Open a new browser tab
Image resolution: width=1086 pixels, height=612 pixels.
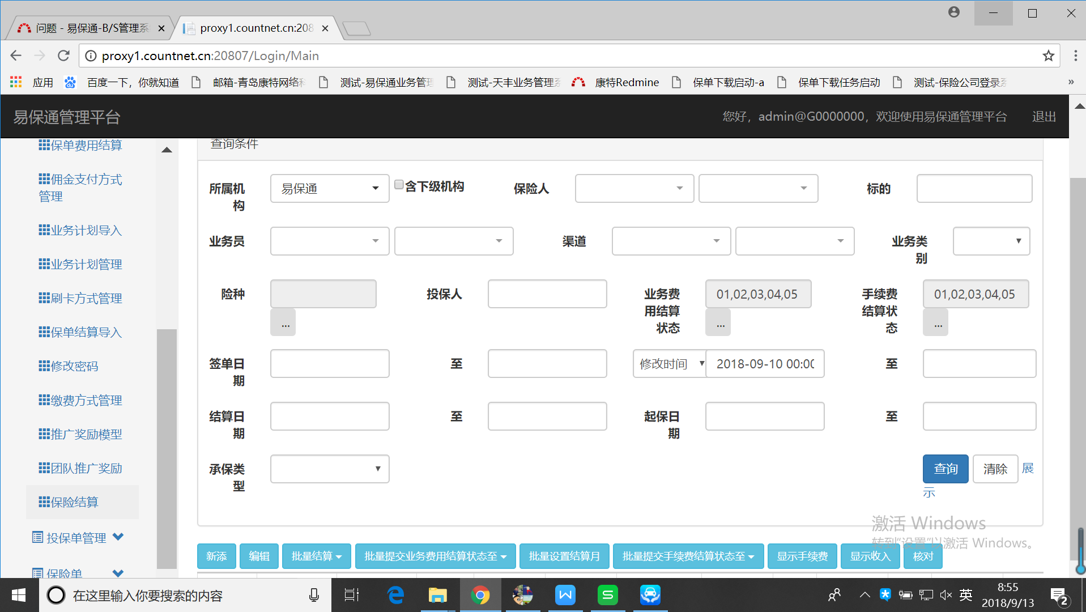pyautogui.click(x=356, y=28)
